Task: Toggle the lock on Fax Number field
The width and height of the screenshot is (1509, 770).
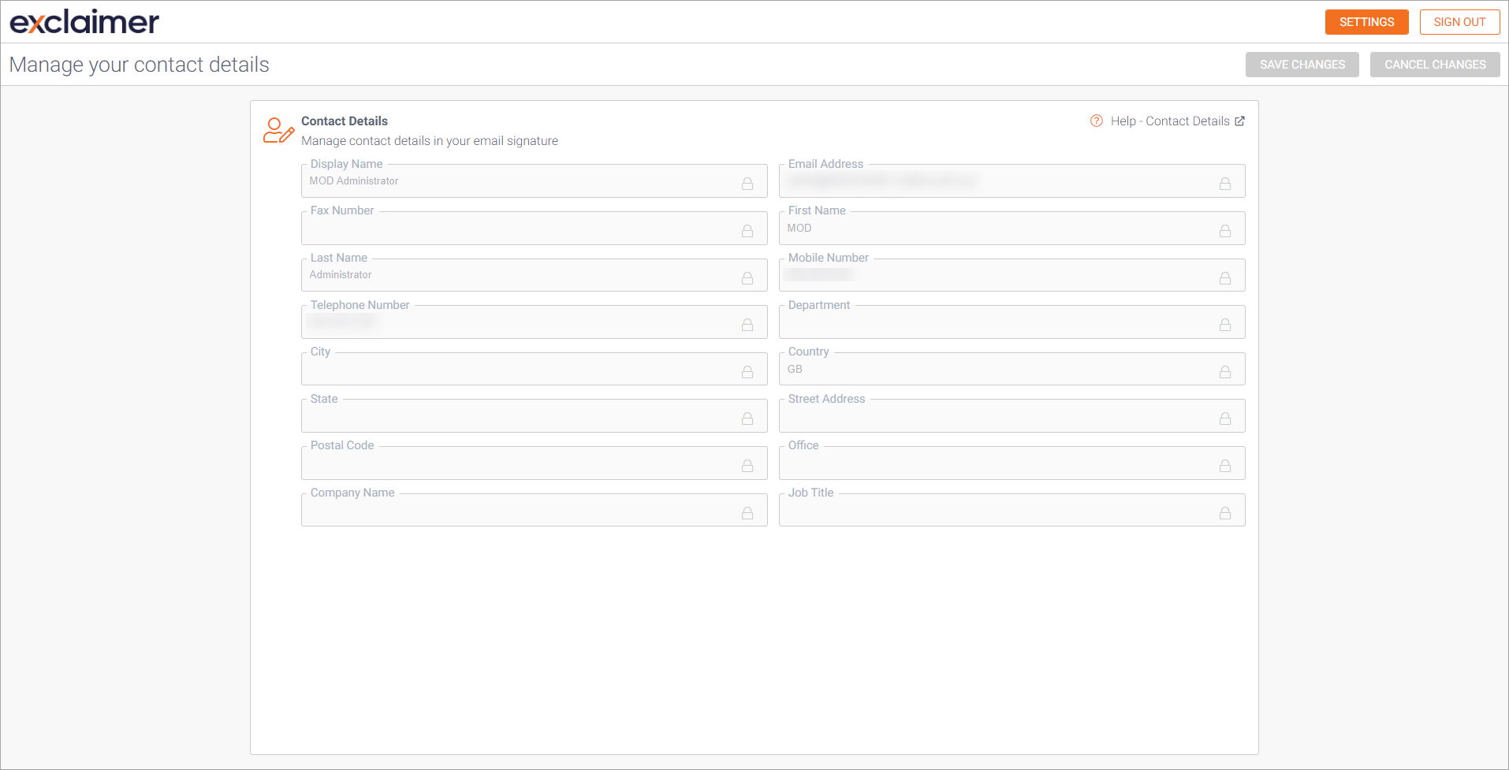Action: 747,231
